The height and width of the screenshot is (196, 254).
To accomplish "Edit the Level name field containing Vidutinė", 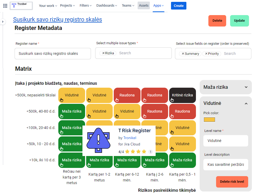I will point(226,141).
